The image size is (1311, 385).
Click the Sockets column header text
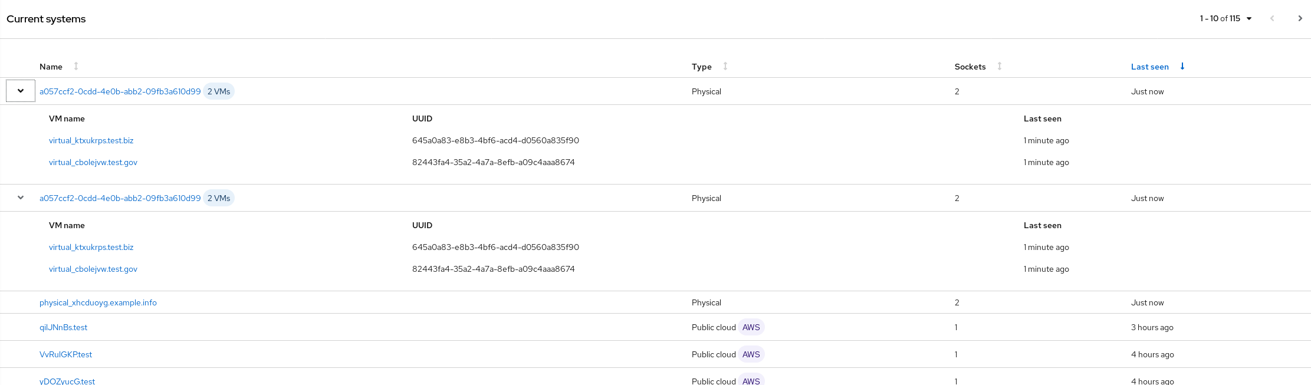click(970, 67)
